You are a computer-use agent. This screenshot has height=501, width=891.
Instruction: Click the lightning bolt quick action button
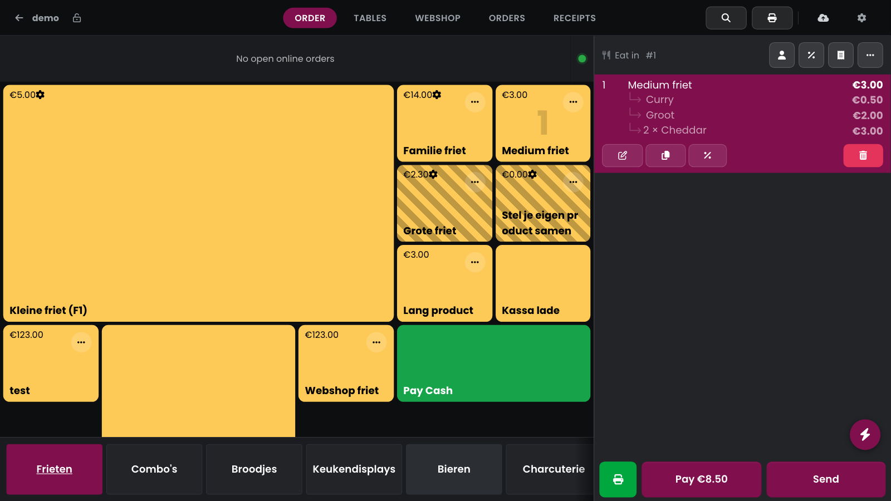[x=865, y=434]
